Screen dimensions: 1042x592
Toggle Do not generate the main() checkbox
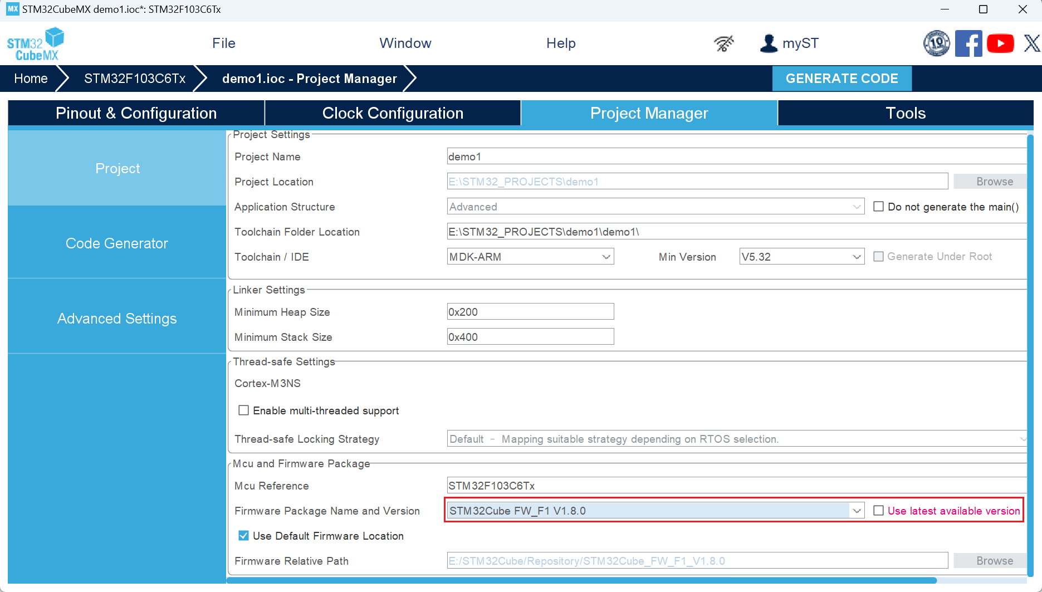[x=879, y=207]
